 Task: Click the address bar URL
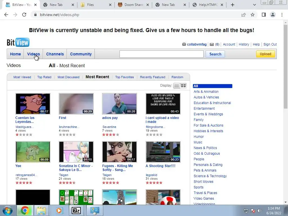click(x=60, y=15)
